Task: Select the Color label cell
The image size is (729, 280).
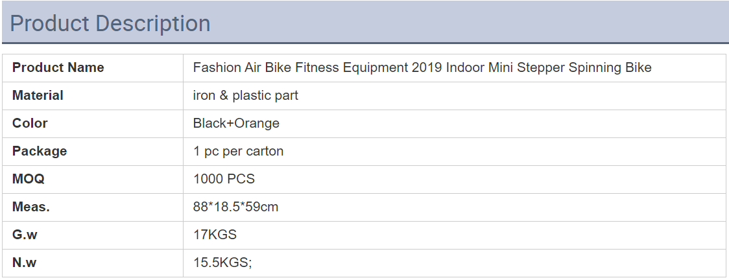Action: tap(93, 124)
